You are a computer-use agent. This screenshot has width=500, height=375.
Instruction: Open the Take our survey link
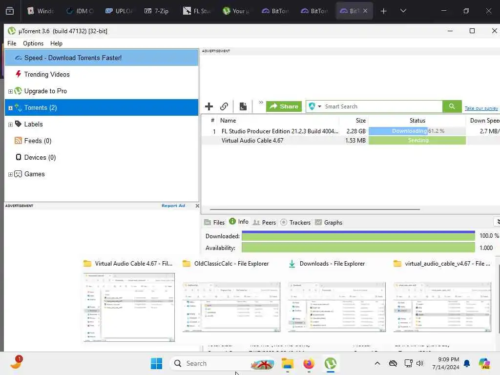pos(481,108)
